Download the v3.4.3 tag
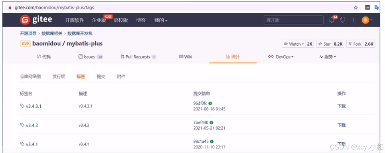The width and height of the screenshot is (385, 153). [341, 125]
